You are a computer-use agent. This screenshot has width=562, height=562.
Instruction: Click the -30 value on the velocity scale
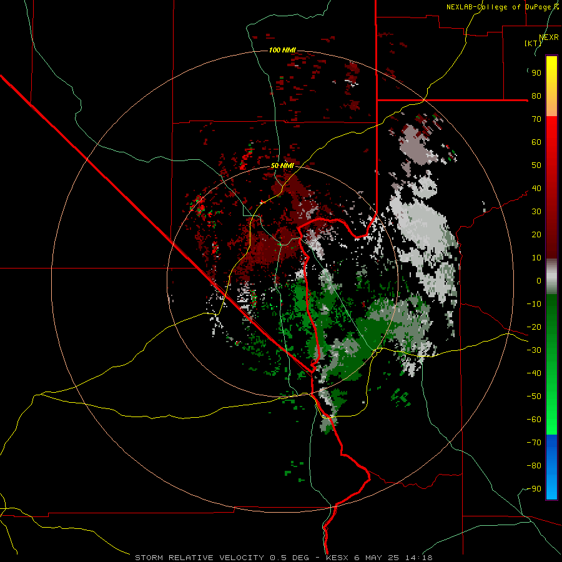tap(534, 350)
